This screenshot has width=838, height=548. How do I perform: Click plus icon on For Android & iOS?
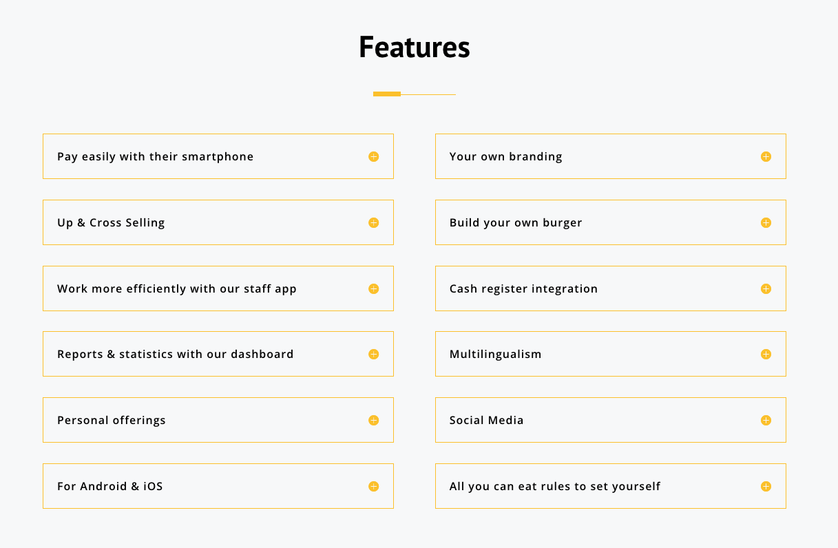[x=373, y=487]
